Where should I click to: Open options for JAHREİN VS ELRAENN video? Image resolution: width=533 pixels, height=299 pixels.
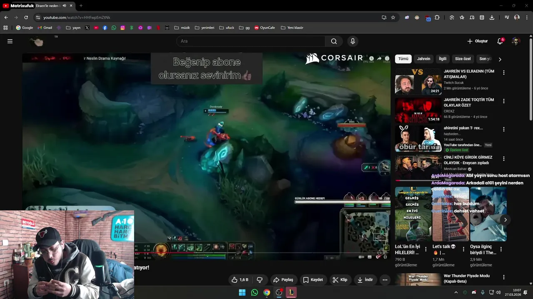(x=504, y=73)
